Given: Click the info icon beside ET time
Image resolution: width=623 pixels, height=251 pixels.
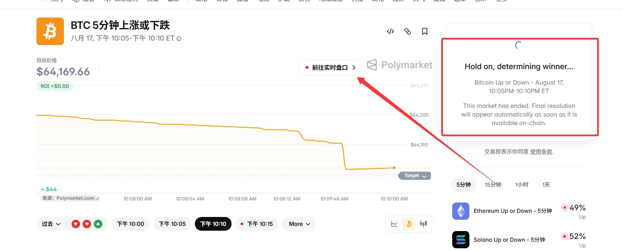Looking at the screenshot, I should tap(179, 39).
